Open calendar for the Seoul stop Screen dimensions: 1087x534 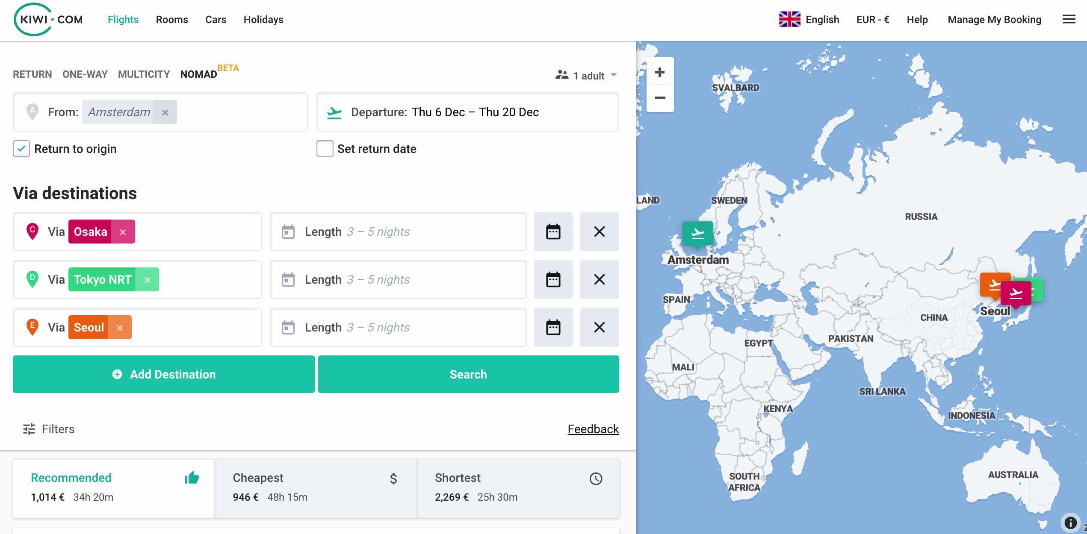(x=553, y=327)
